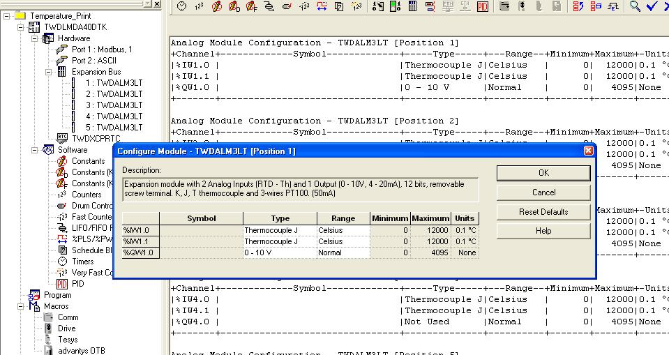The image size is (669, 355).
Task: Collapse the Hardware tree node
Action: (35, 38)
